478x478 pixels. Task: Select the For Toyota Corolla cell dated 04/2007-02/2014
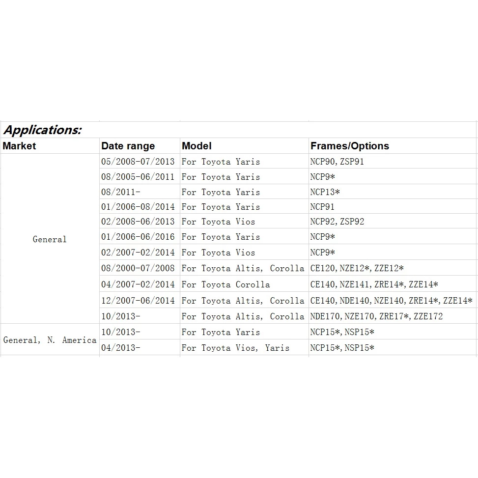pos(244,284)
